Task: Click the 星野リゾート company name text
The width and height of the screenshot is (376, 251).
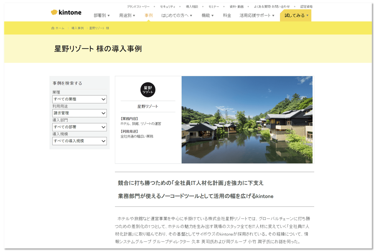Action: coord(148,106)
